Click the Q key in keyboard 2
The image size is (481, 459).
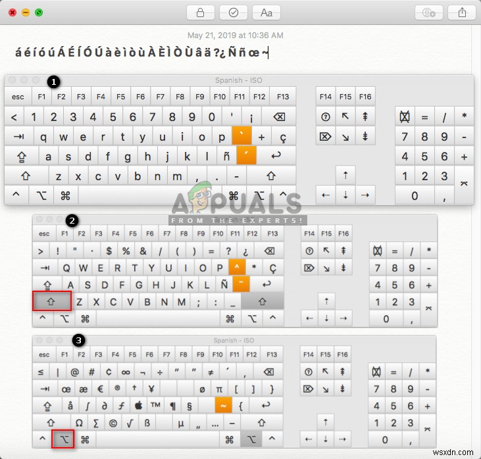[66, 268]
